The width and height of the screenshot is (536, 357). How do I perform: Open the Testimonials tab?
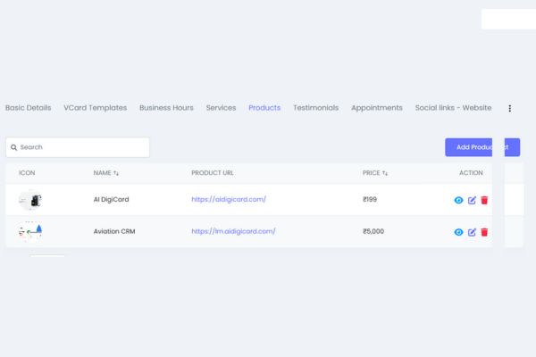pos(315,108)
